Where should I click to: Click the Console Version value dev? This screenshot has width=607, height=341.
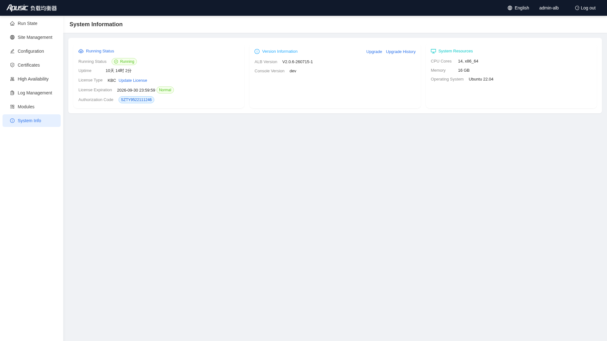(293, 71)
